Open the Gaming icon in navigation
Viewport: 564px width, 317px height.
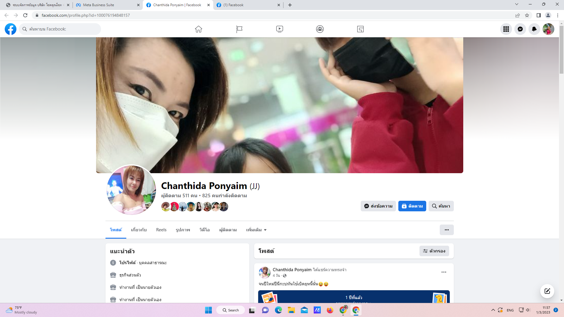tap(360, 29)
